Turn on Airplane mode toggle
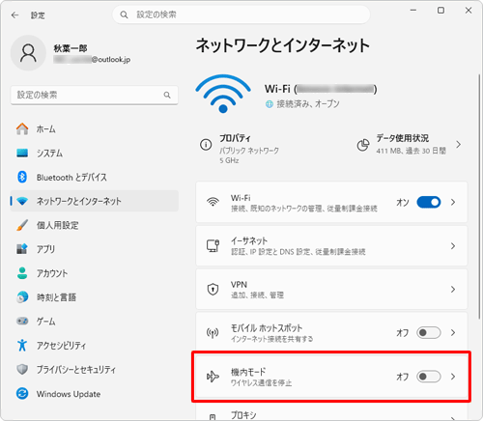Viewport: 483px width, 421px height. click(x=429, y=377)
